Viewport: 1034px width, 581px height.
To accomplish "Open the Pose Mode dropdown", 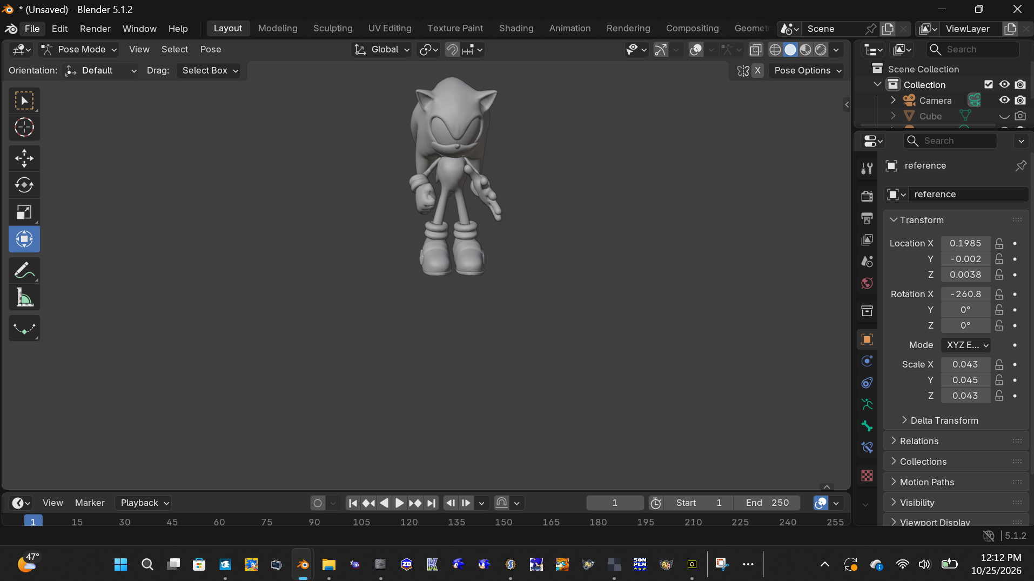I will tap(79, 49).
